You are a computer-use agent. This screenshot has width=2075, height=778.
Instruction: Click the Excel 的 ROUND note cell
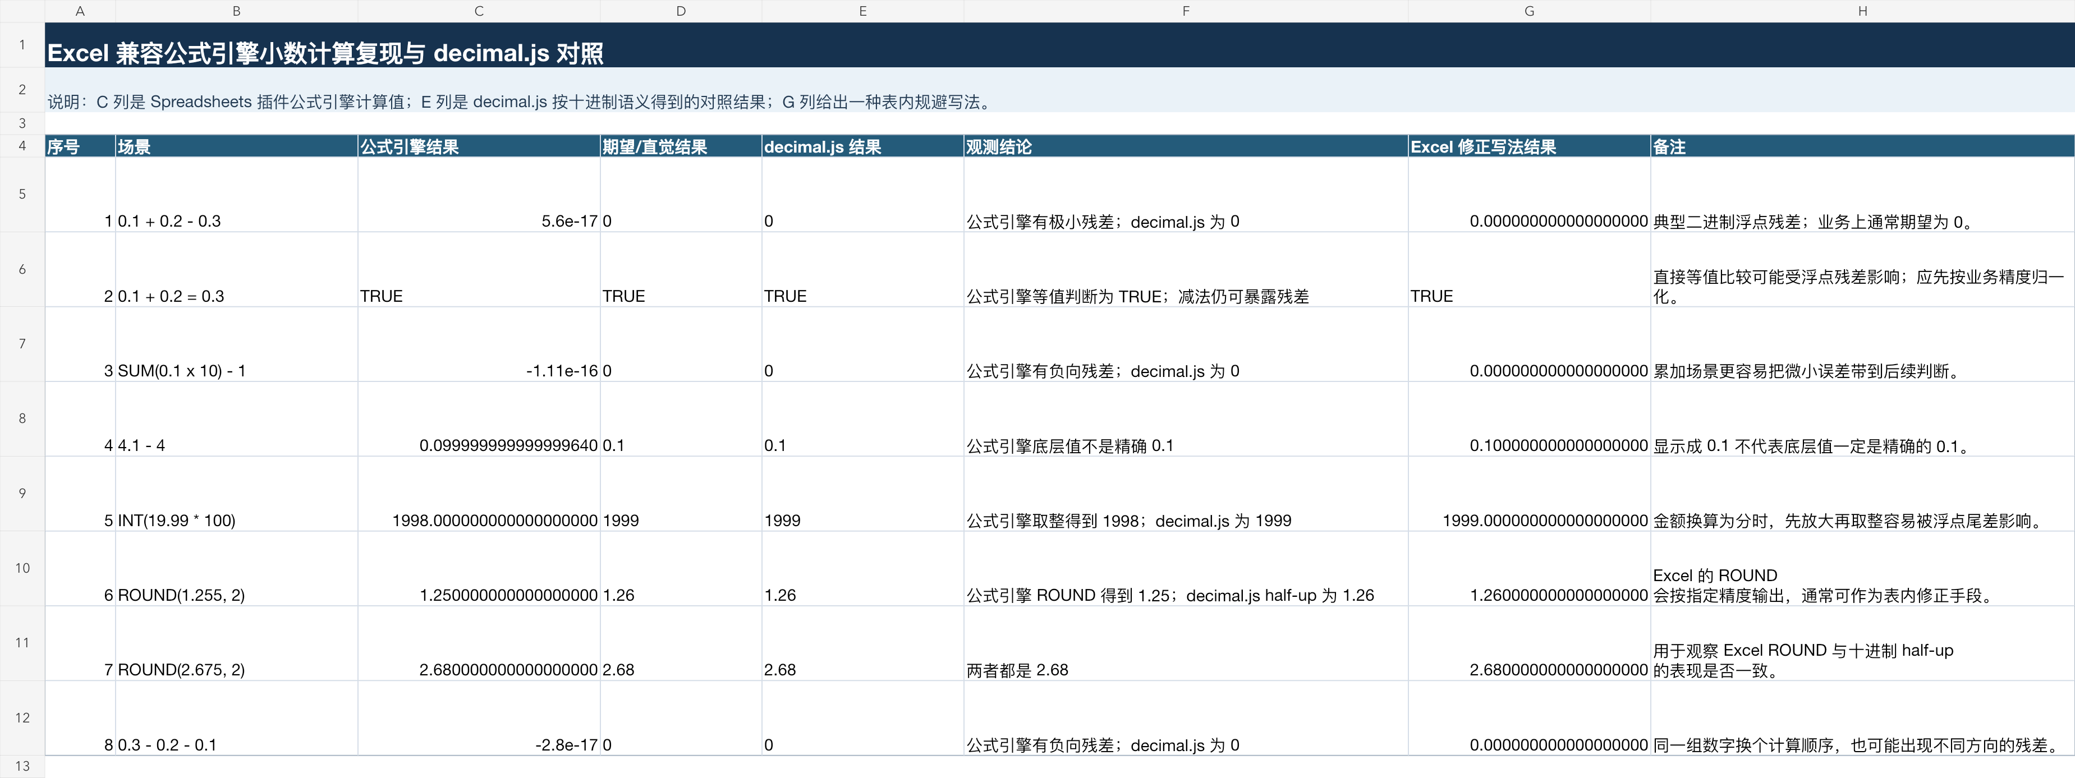tap(1862, 569)
